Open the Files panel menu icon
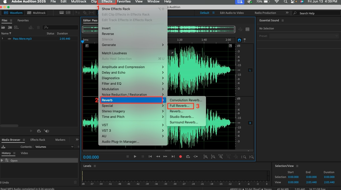 [x=11, y=20]
